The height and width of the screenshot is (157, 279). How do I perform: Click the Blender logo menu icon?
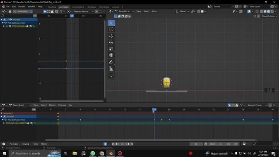point(3,7)
